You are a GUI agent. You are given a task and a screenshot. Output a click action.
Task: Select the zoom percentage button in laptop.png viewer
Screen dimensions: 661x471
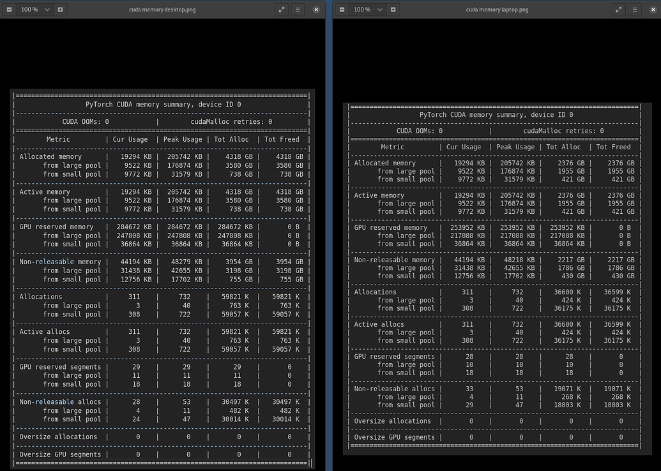click(362, 10)
